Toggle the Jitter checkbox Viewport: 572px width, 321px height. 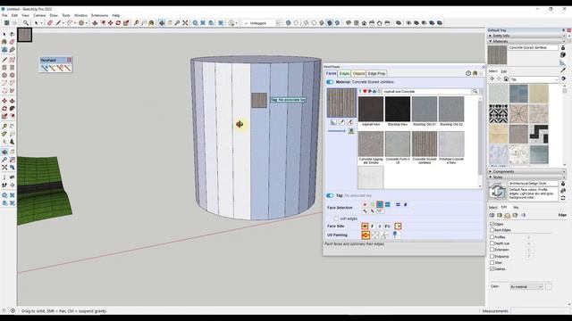pos(492,262)
